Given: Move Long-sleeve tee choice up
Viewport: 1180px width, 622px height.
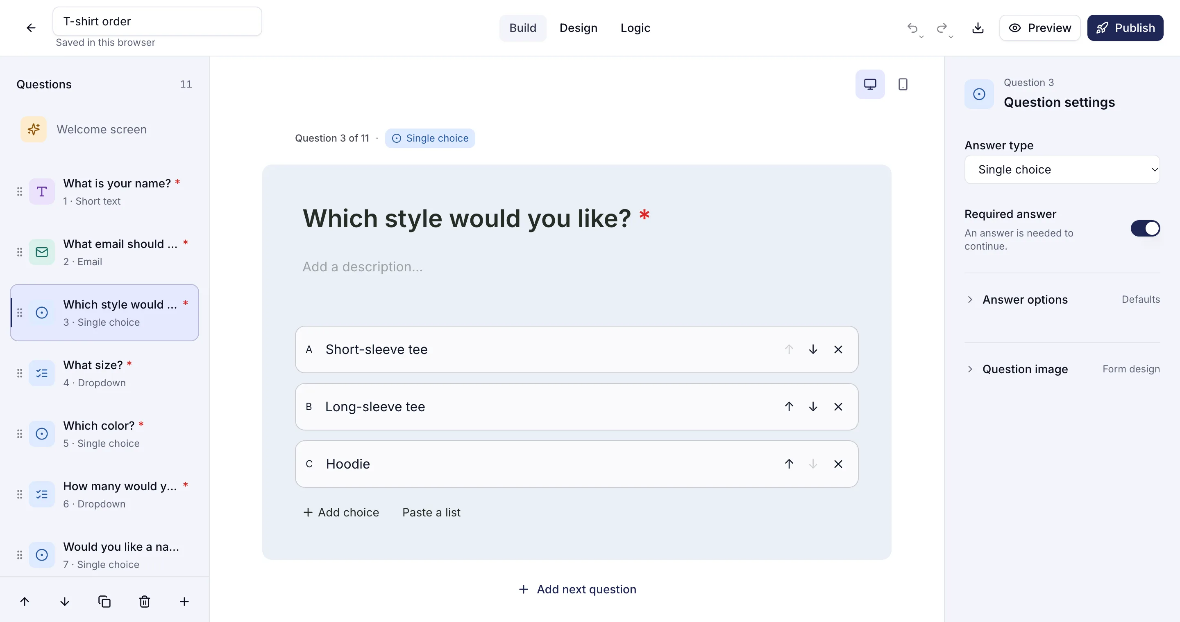Looking at the screenshot, I should tap(788, 407).
